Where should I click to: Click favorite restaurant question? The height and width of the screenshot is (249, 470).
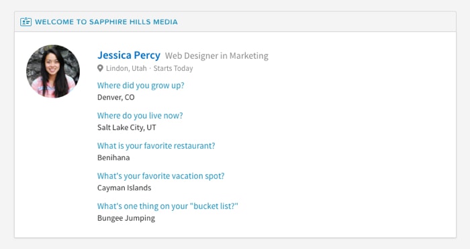coord(156,146)
